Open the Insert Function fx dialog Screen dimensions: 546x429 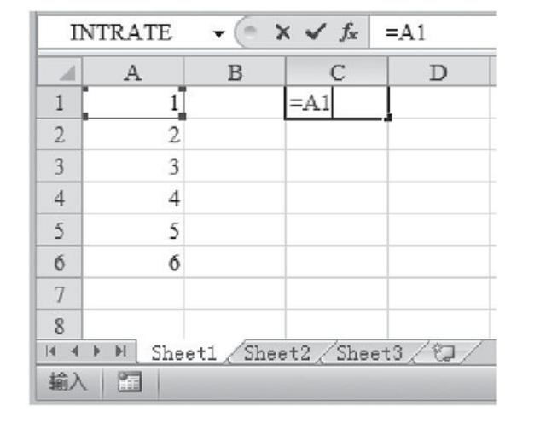[x=349, y=33]
